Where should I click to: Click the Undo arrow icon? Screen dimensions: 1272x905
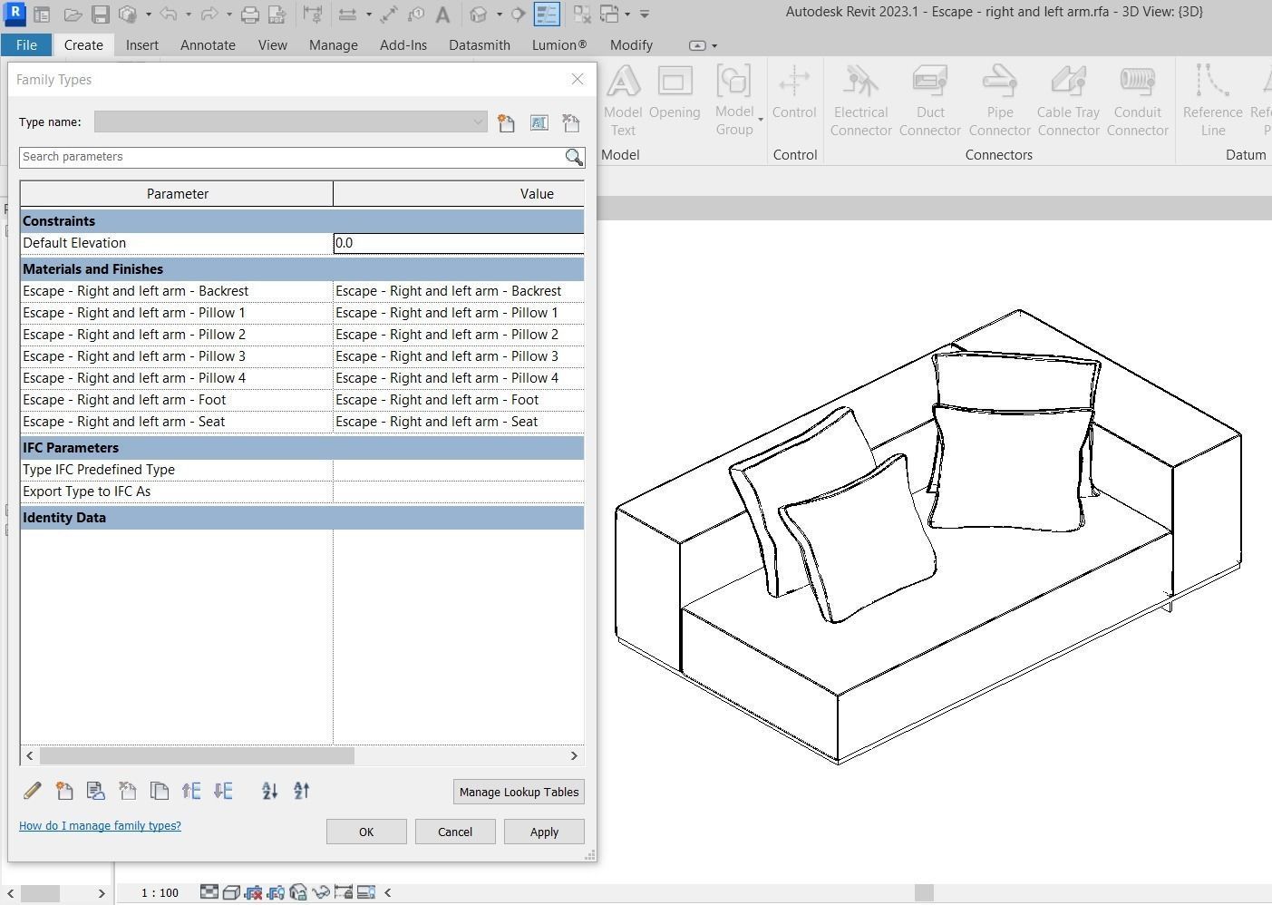tap(168, 15)
